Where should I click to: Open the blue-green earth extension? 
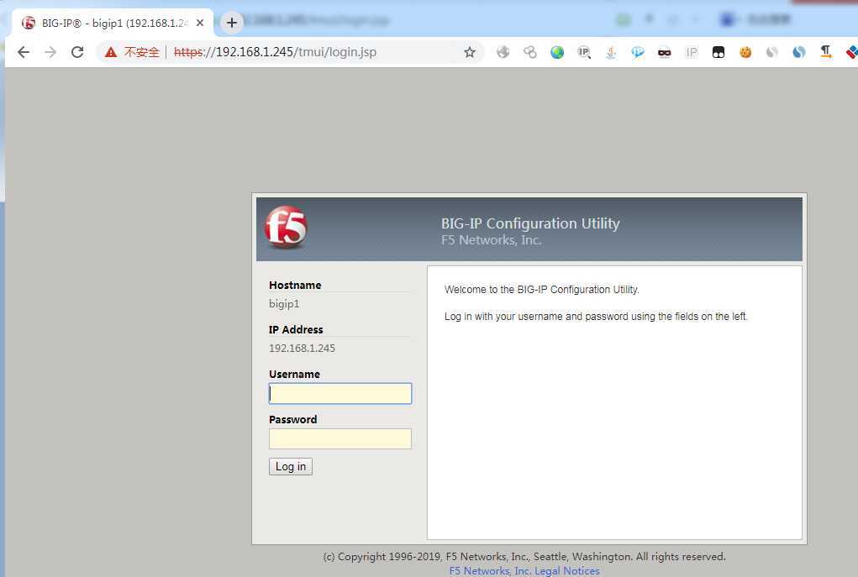pos(557,52)
